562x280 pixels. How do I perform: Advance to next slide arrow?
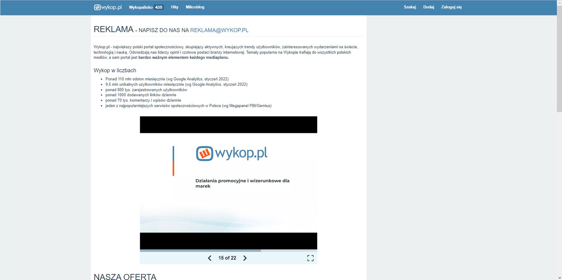[x=245, y=258]
